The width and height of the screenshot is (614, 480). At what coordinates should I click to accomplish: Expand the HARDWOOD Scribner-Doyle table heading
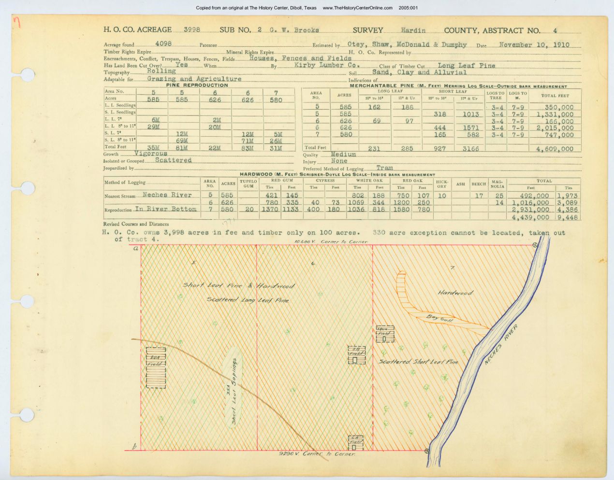[x=338, y=174]
